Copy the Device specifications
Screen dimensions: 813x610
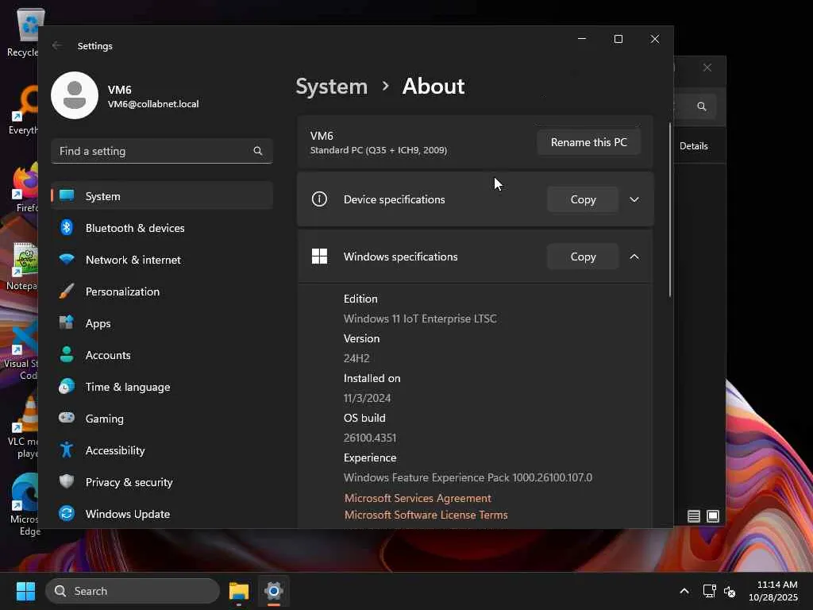pyautogui.click(x=583, y=199)
